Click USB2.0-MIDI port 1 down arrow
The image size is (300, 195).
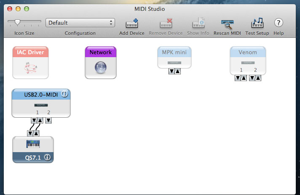pyautogui.click(x=34, y=121)
